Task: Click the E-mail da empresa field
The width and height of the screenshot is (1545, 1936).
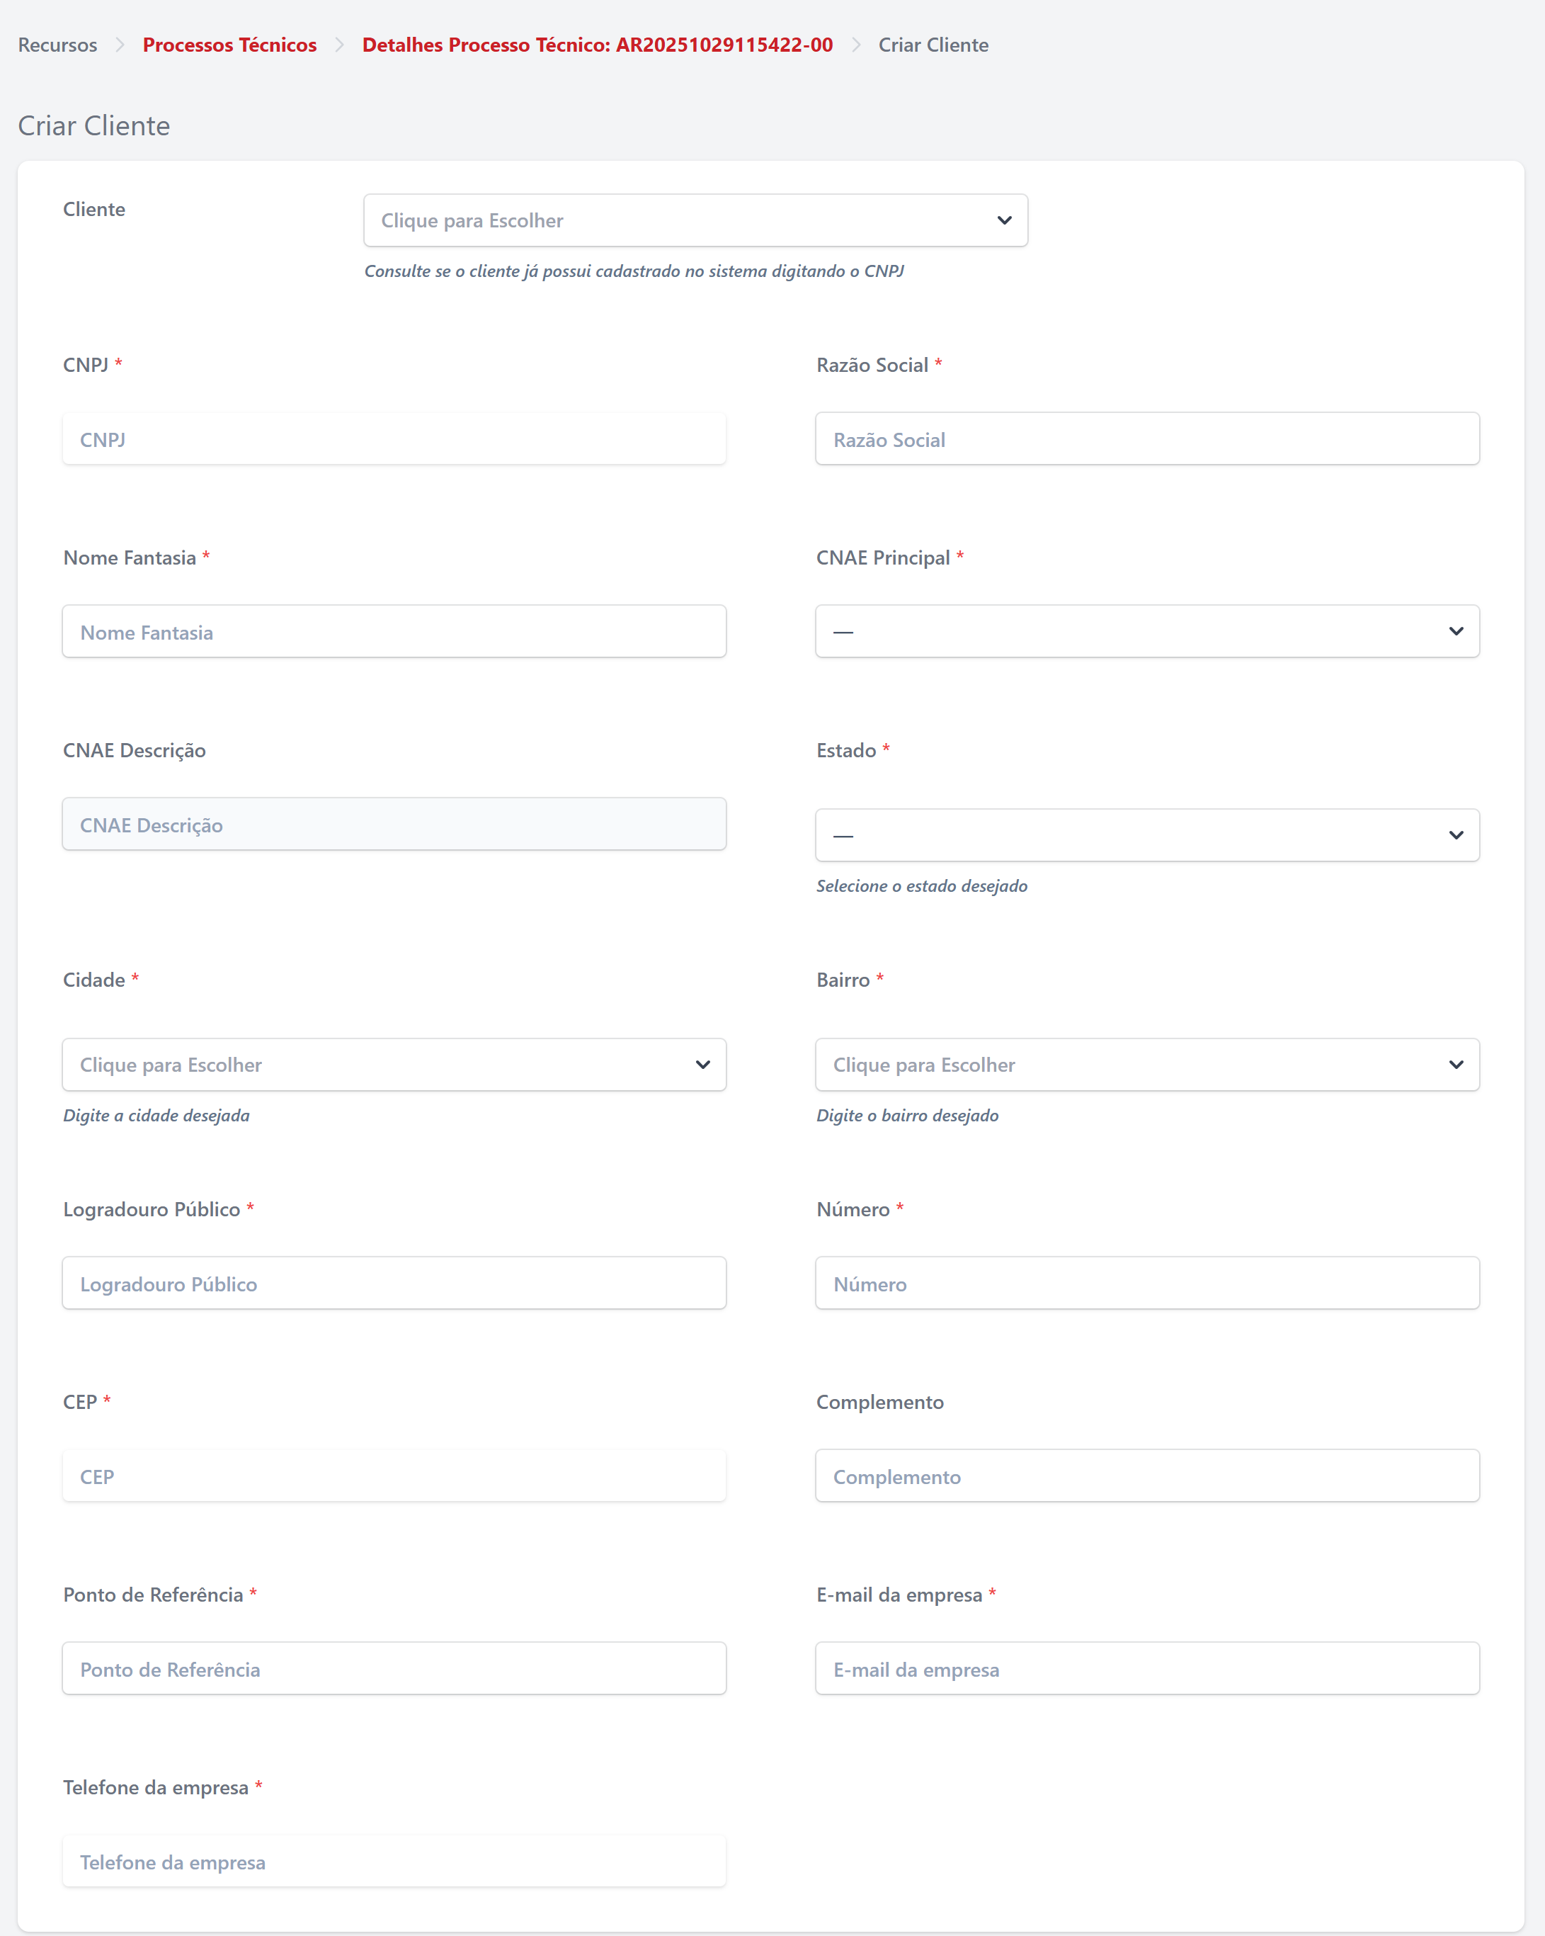Action: point(1146,1668)
